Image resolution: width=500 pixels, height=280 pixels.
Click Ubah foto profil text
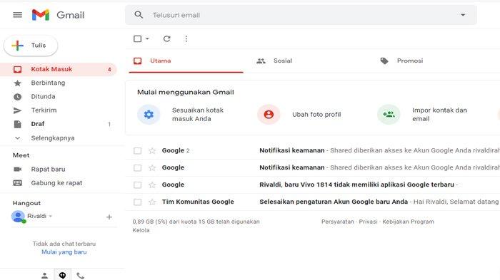click(316, 115)
